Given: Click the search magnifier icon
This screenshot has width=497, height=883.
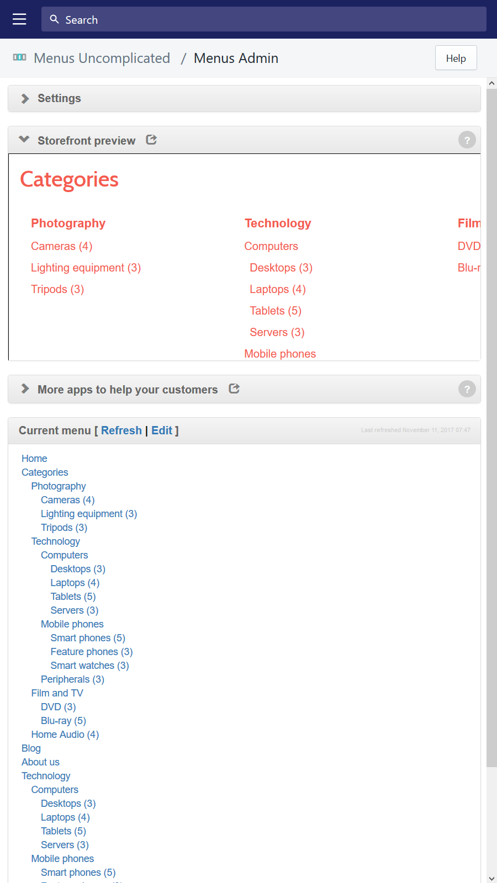Looking at the screenshot, I should point(54,19).
